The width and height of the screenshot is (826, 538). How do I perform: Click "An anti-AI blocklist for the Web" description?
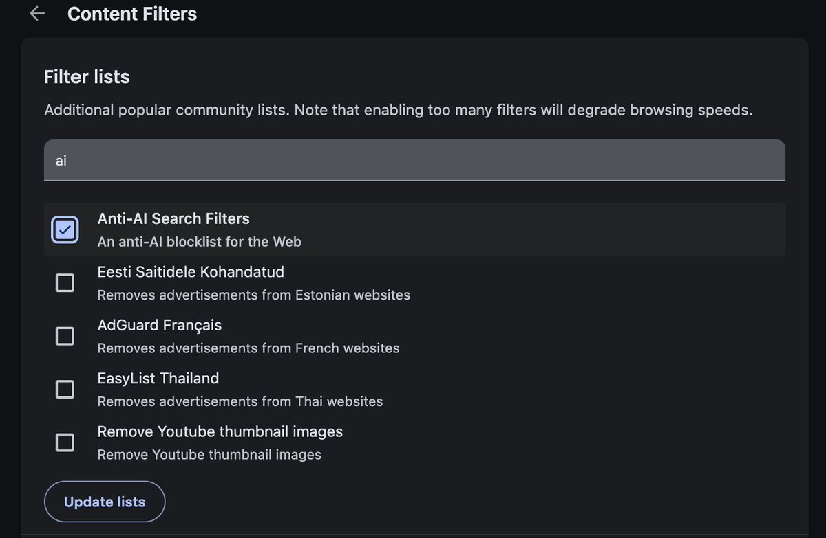point(200,242)
